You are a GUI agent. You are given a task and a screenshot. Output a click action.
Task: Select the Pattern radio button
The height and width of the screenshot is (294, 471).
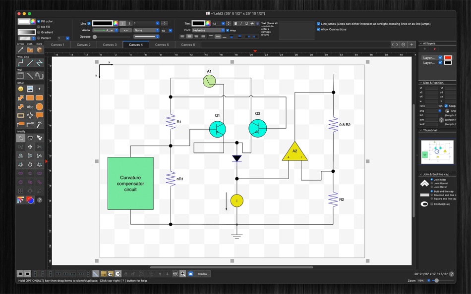pyautogui.click(x=39, y=38)
